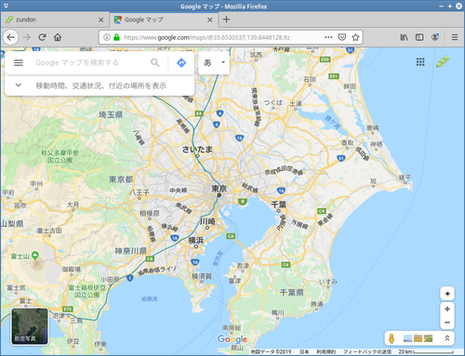
Task: Click the さいたま city label
Action: pos(197,150)
